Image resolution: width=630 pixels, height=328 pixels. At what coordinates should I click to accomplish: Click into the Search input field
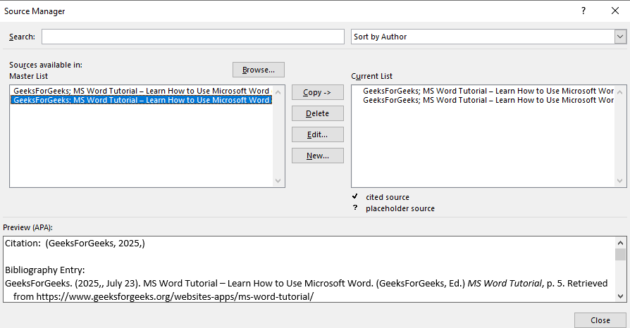click(193, 37)
